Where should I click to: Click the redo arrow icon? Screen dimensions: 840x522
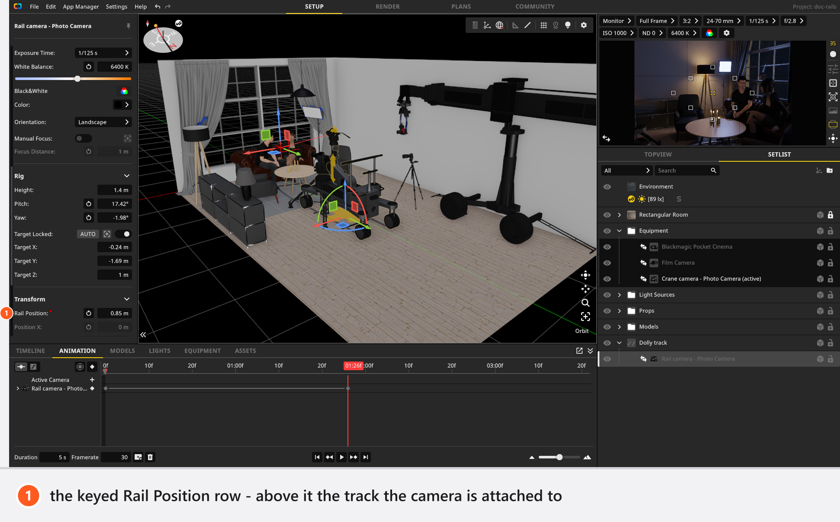tap(168, 6)
